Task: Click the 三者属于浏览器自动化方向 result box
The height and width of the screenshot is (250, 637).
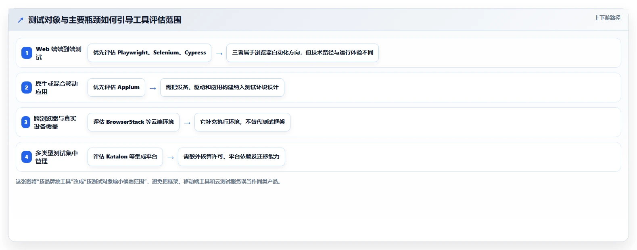Action: [x=303, y=53]
